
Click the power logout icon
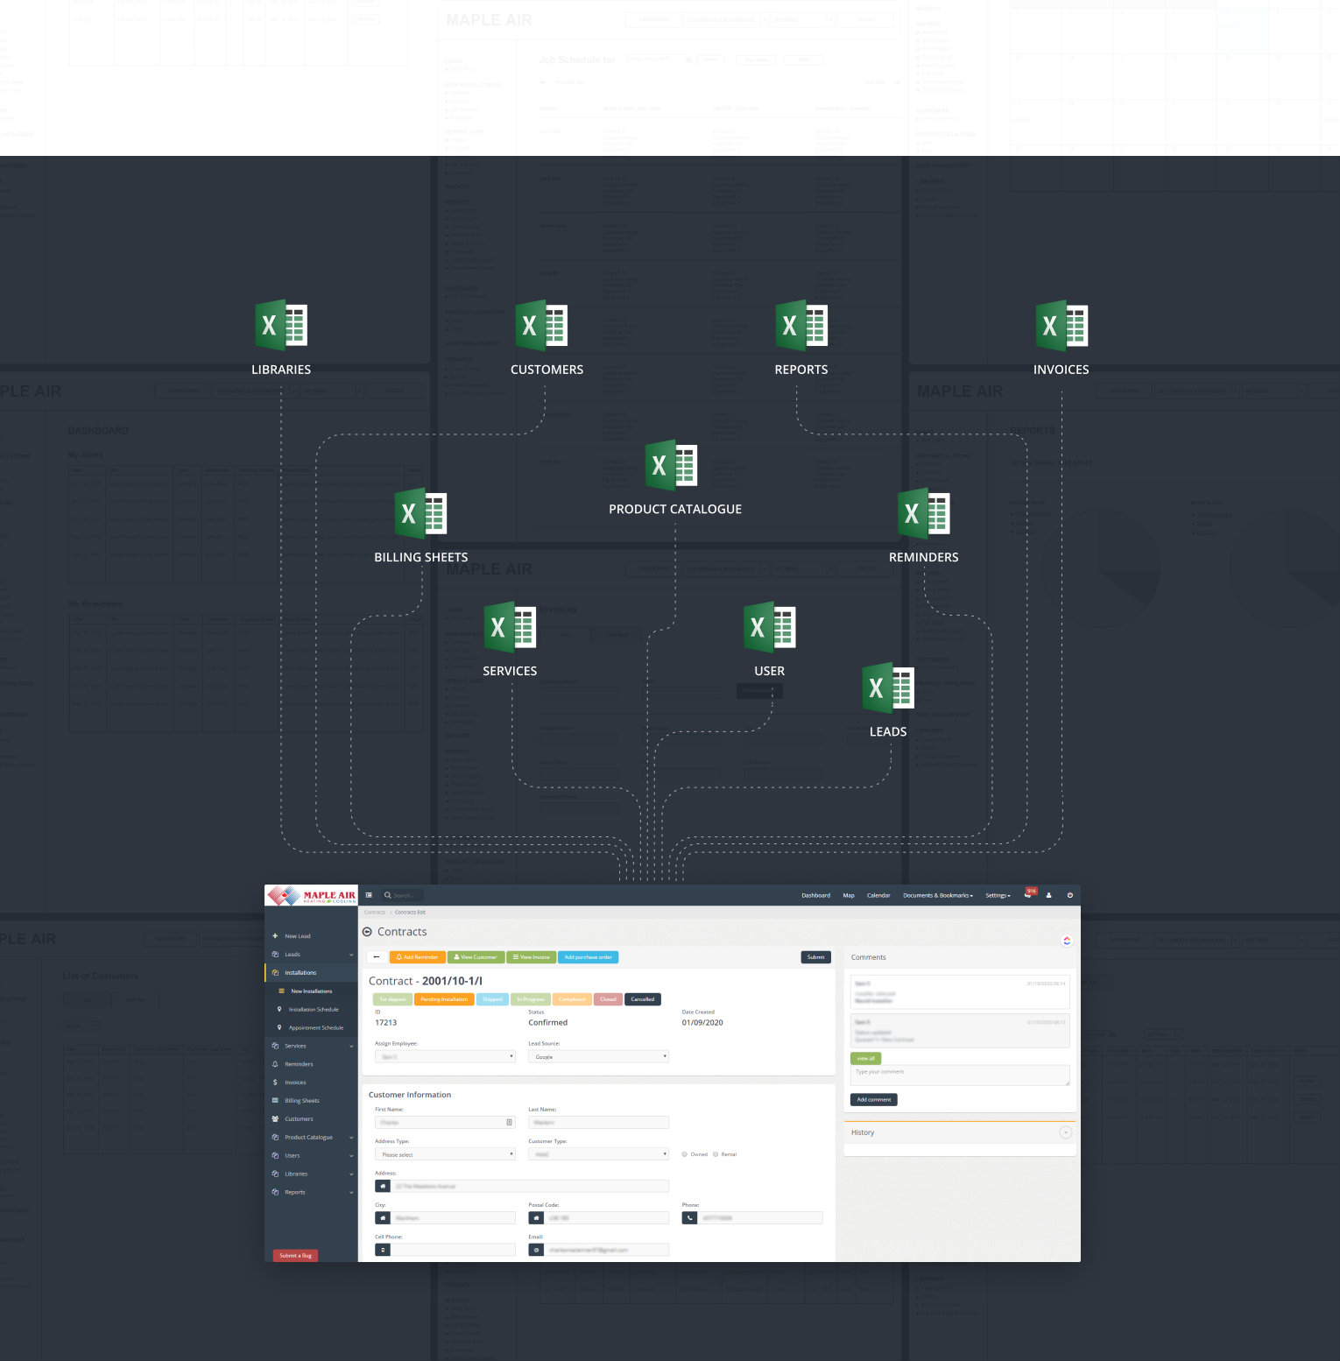point(1069,895)
